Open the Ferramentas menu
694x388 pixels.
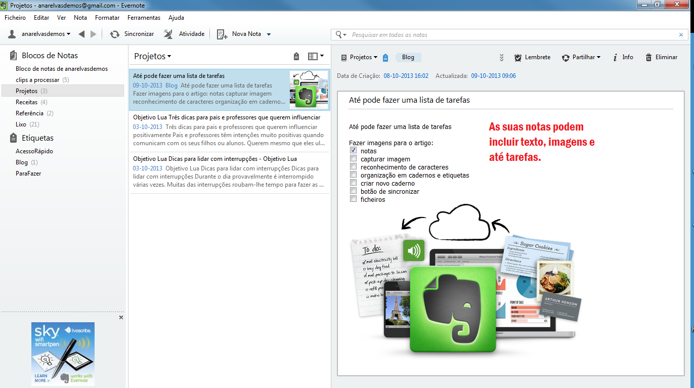coord(144,18)
